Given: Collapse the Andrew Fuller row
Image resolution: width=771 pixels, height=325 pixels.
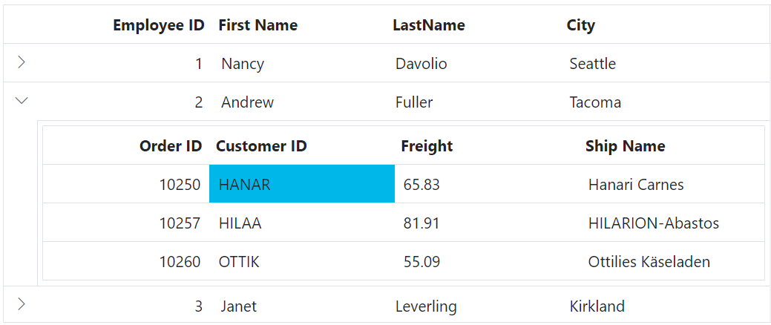Looking at the screenshot, I should [22, 101].
